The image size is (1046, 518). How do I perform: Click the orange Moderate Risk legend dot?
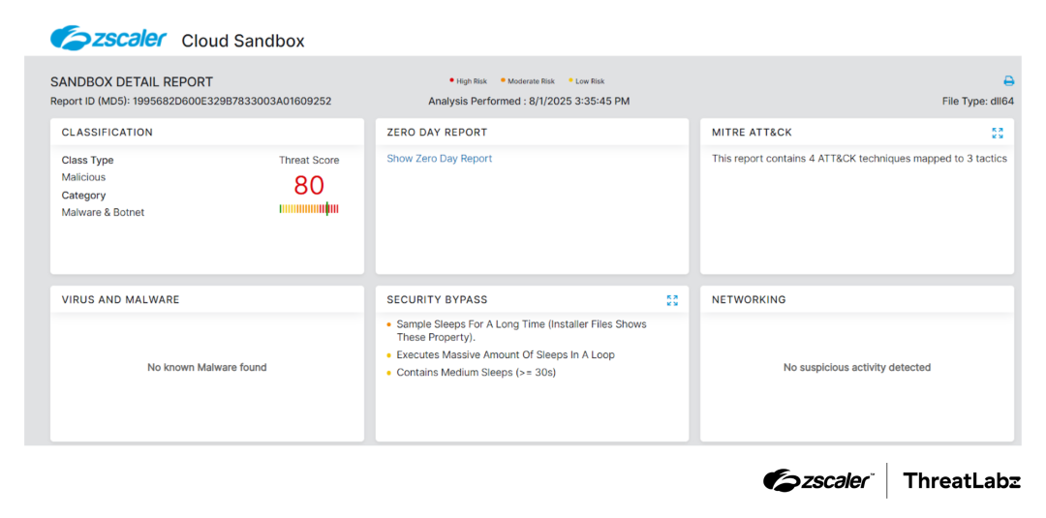point(504,81)
